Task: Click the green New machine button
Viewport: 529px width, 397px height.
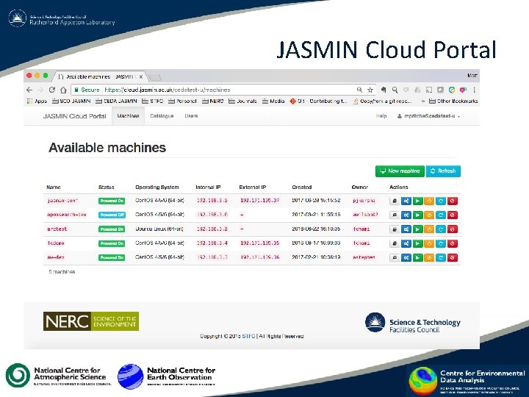Action: click(400, 171)
